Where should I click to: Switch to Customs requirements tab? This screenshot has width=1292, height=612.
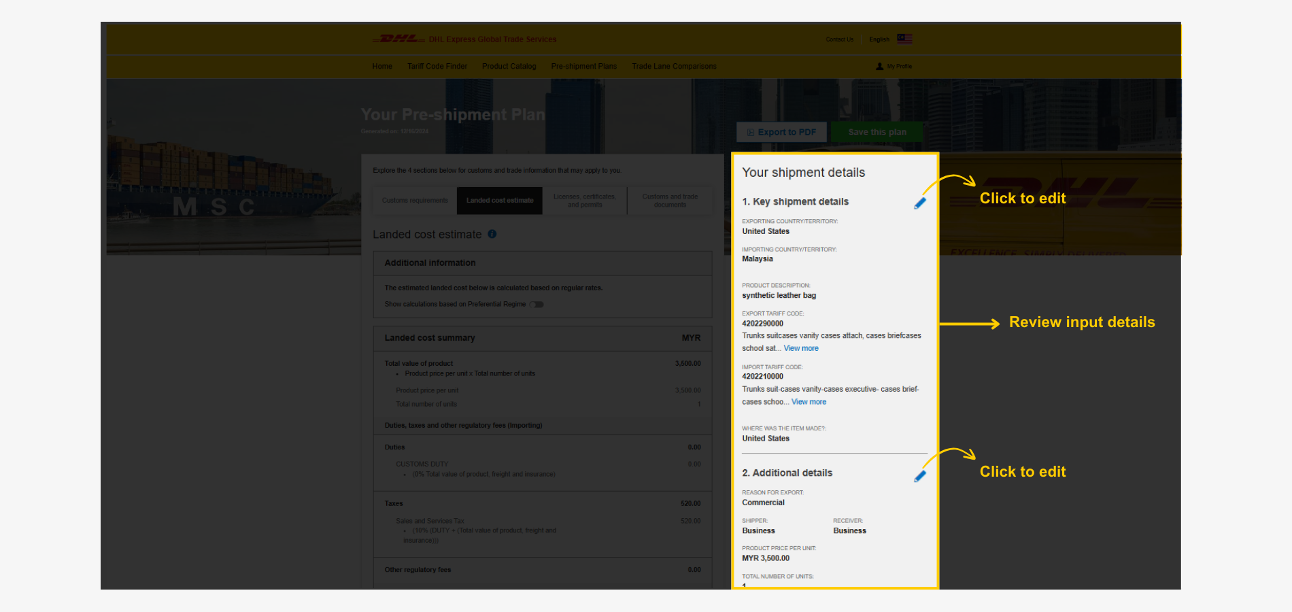coord(415,201)
